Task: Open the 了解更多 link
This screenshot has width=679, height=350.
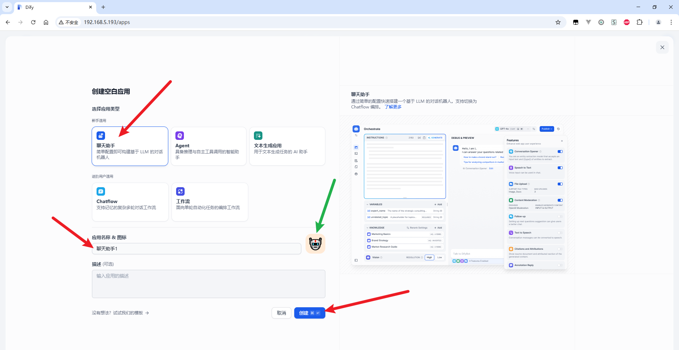Action: (393, 107)
